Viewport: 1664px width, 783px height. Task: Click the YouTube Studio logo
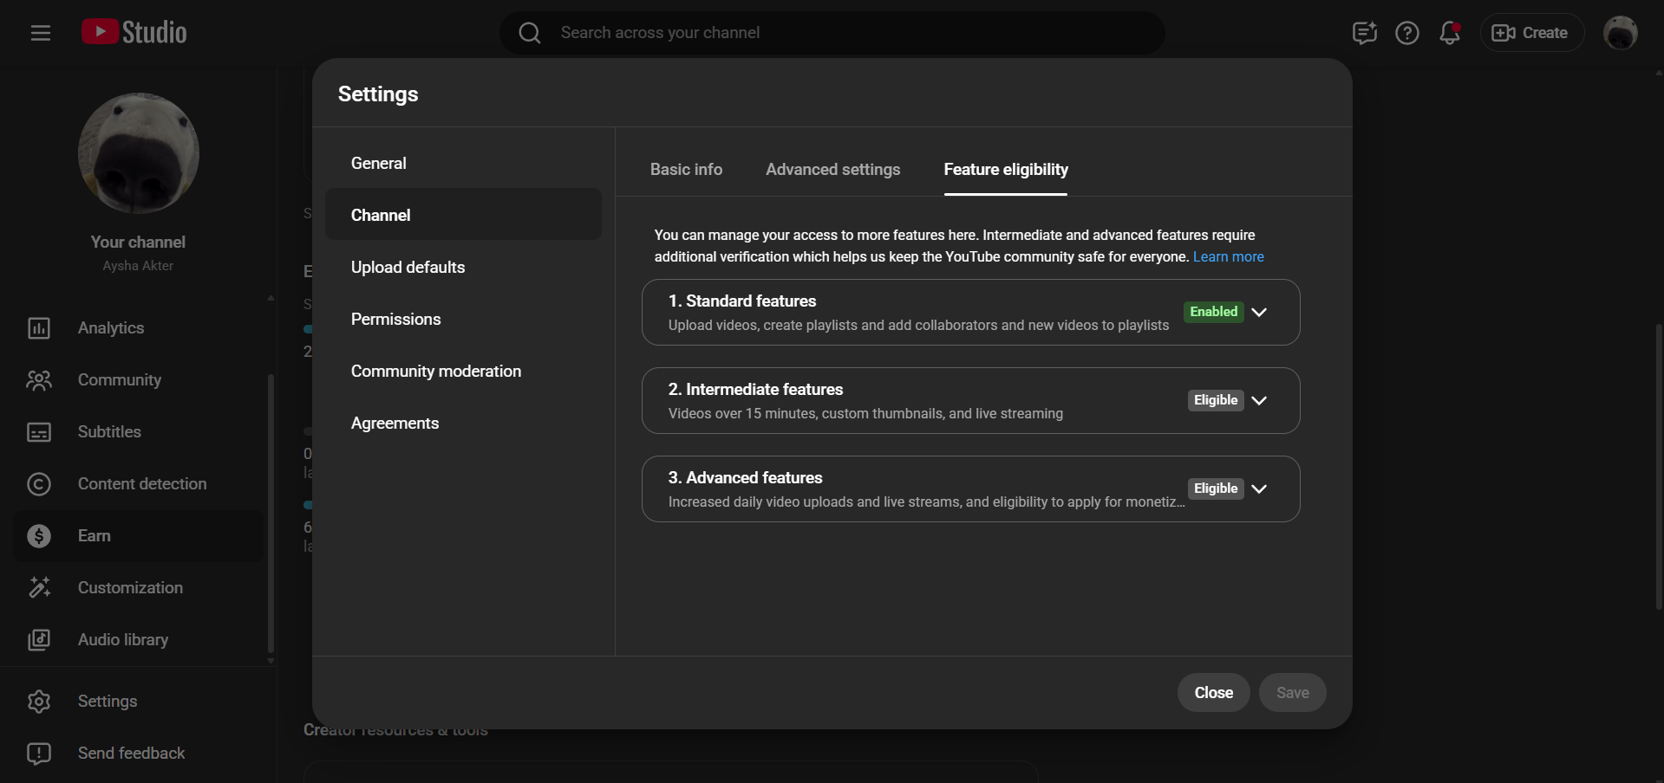pos(134,32)
